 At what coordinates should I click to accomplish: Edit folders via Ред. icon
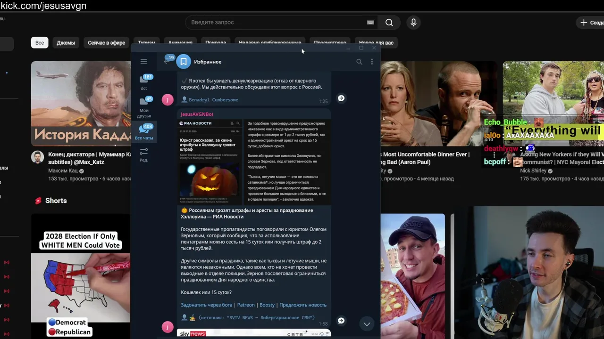click(x=144, y=155)
